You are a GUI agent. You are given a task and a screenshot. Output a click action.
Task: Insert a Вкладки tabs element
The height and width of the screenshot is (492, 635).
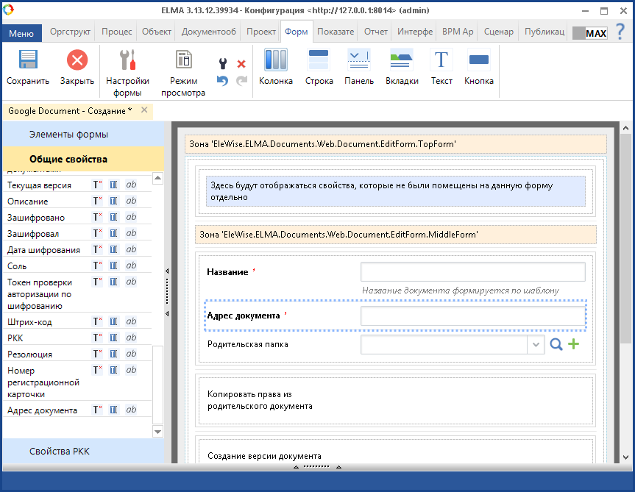pos(402,61)
